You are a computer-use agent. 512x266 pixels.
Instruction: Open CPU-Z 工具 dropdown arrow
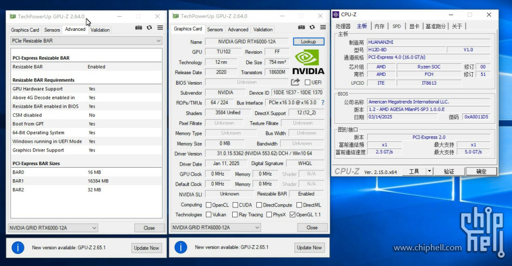pyautogui.click(x=429, y=171)
